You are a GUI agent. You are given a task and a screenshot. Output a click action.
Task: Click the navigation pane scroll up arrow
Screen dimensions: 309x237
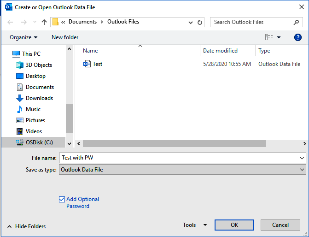(x=69, y=49)
